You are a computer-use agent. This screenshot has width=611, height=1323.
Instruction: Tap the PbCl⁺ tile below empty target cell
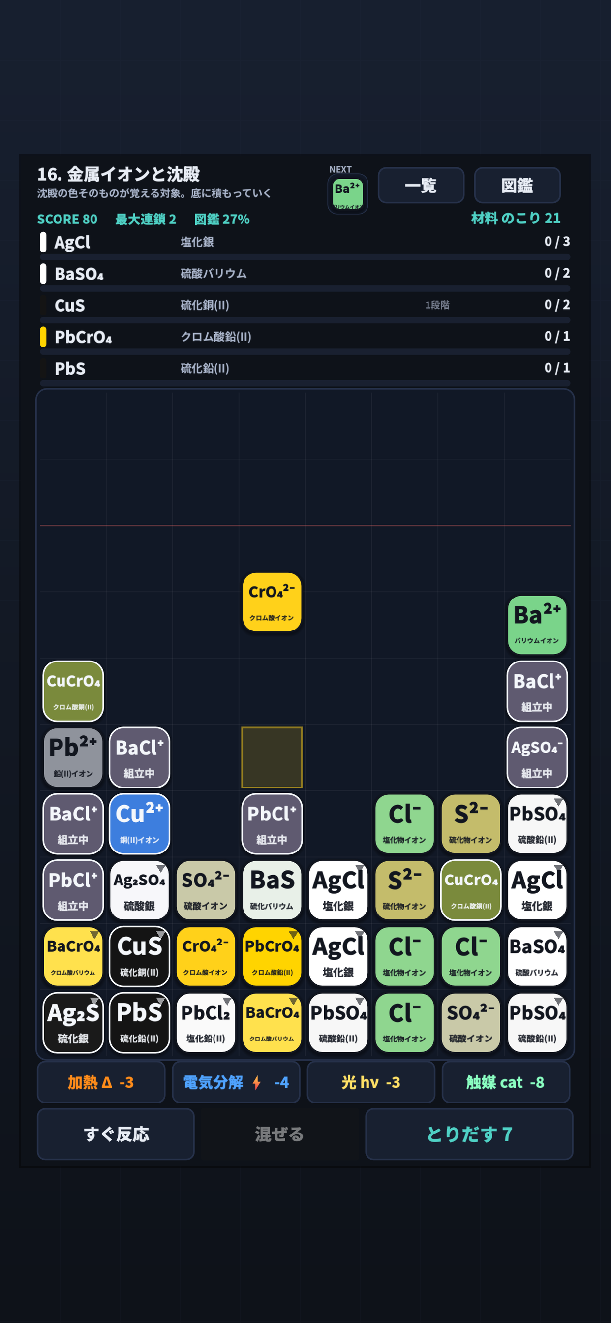(272, 824)
